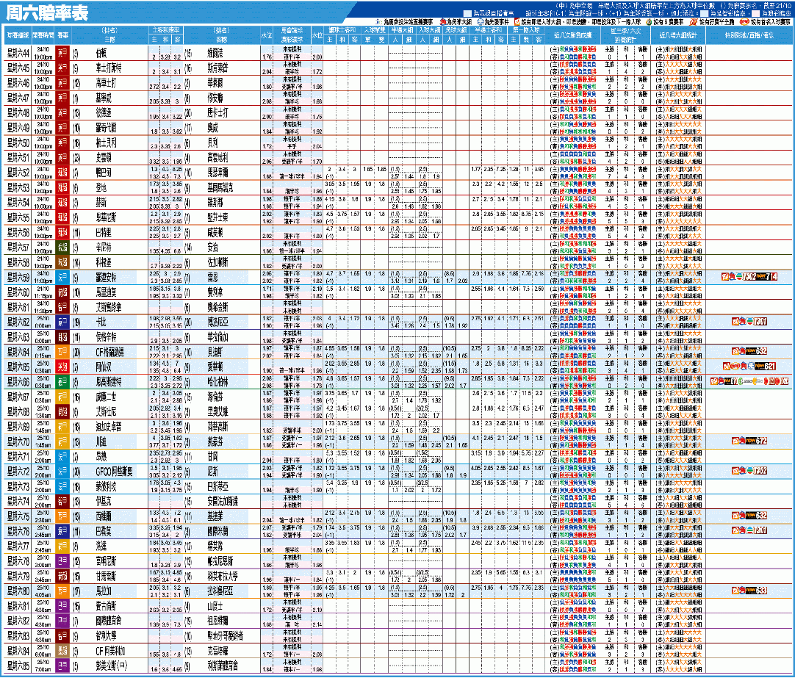Image resolution: width=795 pixels, height=678 pixels.
Task: Click the 近八次勝負成績 column header
Action: pos(572,35)
